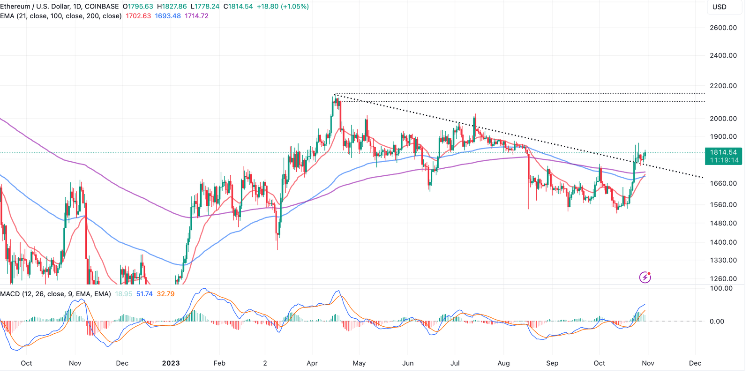Click the 2200.00 price scale label
This screenshot has height=375, width=750.
pos(723,86)
